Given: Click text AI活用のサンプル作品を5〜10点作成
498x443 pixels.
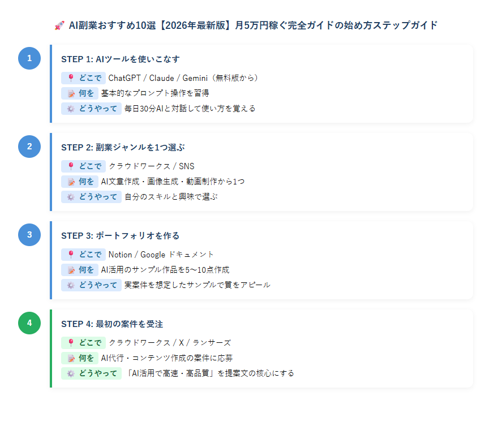Looking at the screenshot, I should 165,270.
